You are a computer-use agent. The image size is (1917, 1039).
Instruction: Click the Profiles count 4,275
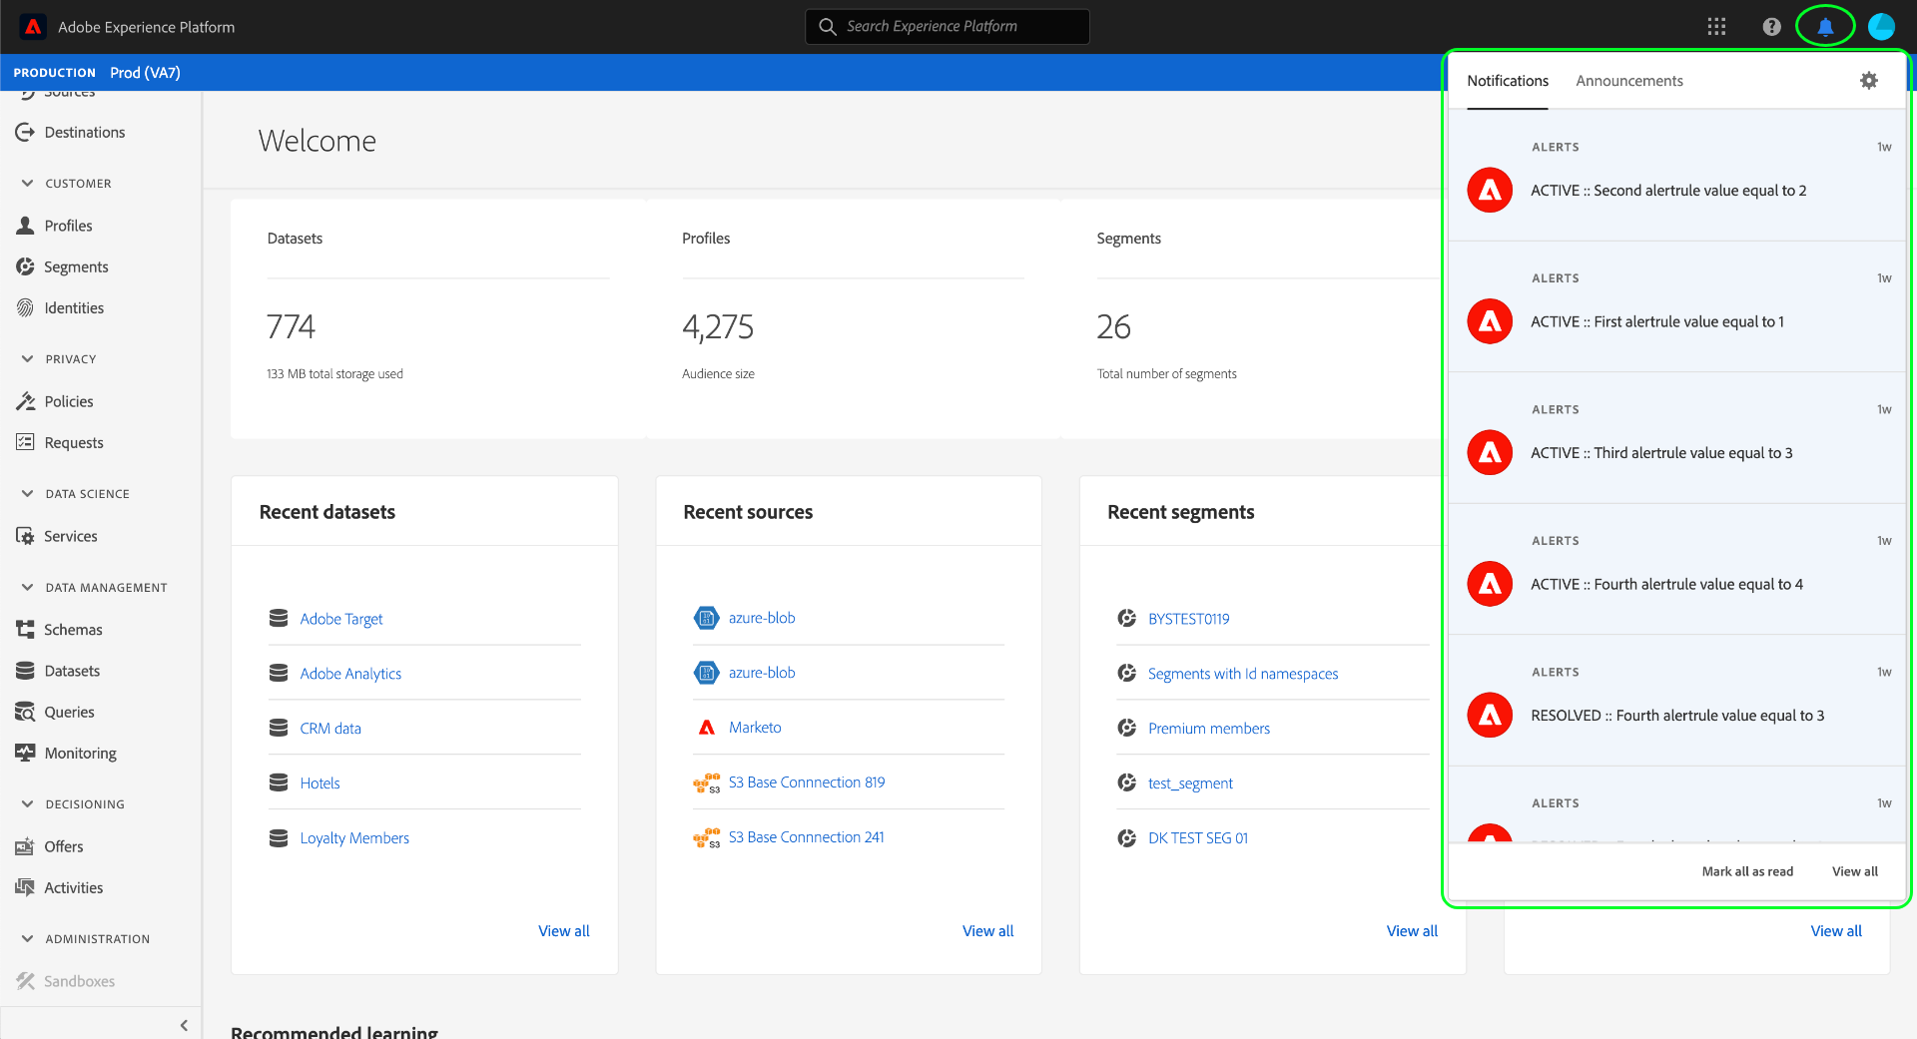(718, 326)
